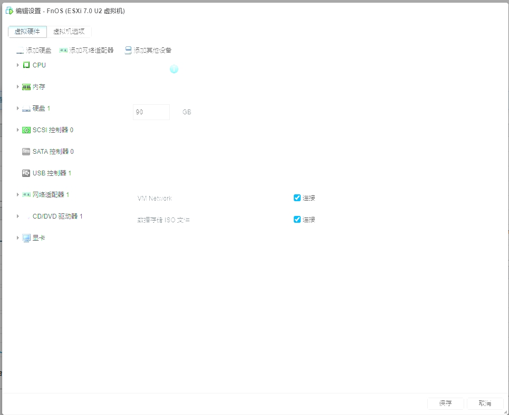Select the SCSI controller 0 (SCSI 控制器 0) label
The width and height of the screenshot is (509, 415).
click(53, 130)
